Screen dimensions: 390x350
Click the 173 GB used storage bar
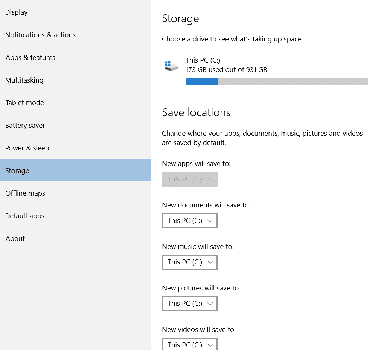277,81
